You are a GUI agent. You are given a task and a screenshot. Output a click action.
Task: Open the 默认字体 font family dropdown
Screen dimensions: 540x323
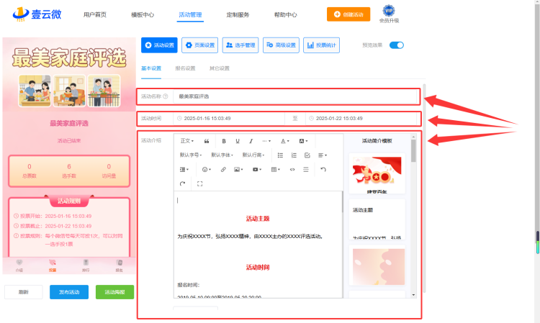click(222, 155)
